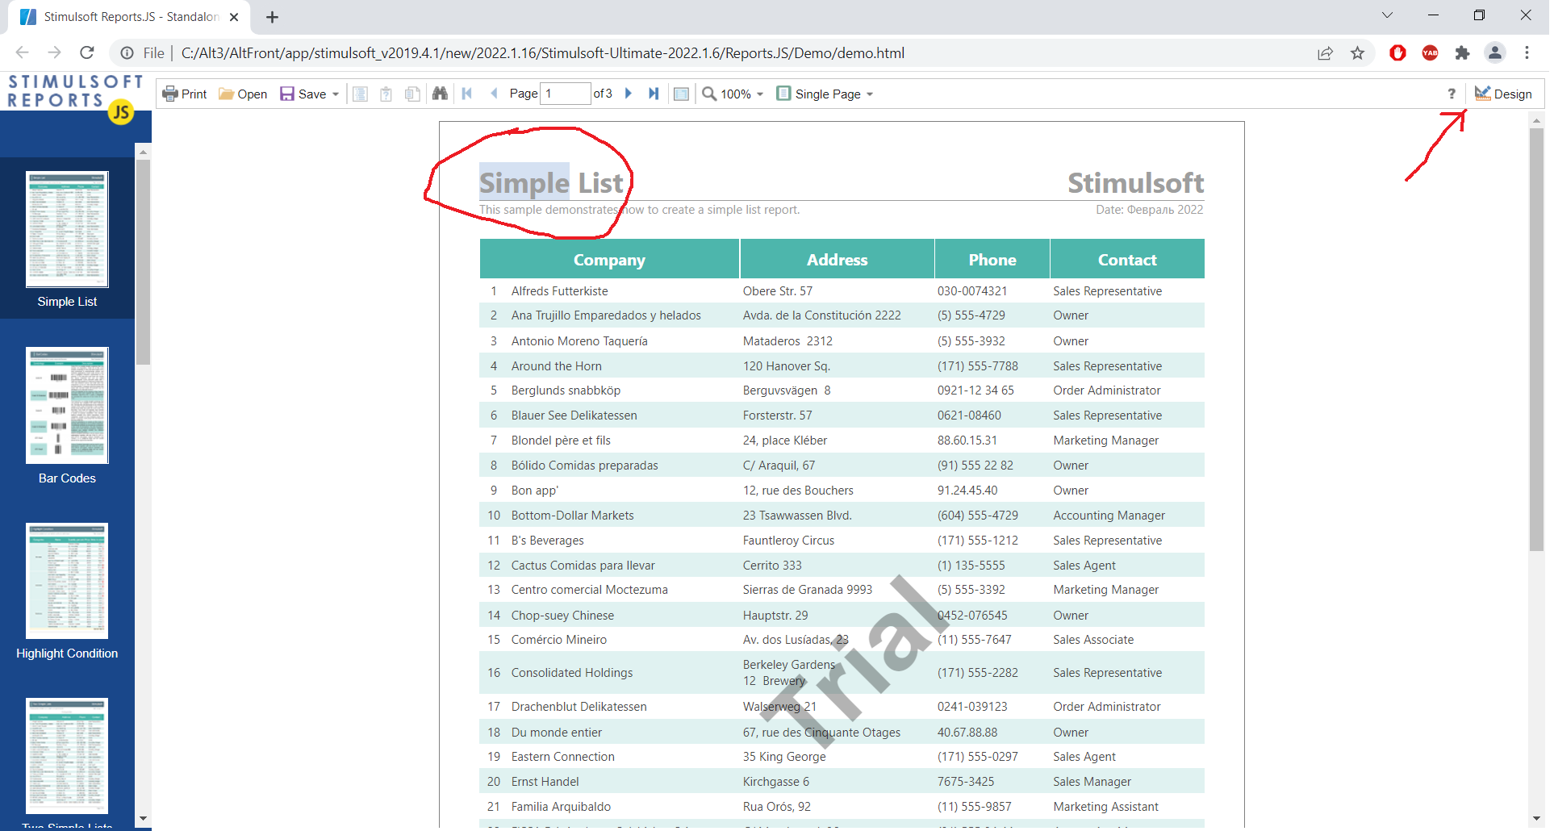
Task: Toggle full screen view icon
Action: pyautogui.click(x=681, y=94)
